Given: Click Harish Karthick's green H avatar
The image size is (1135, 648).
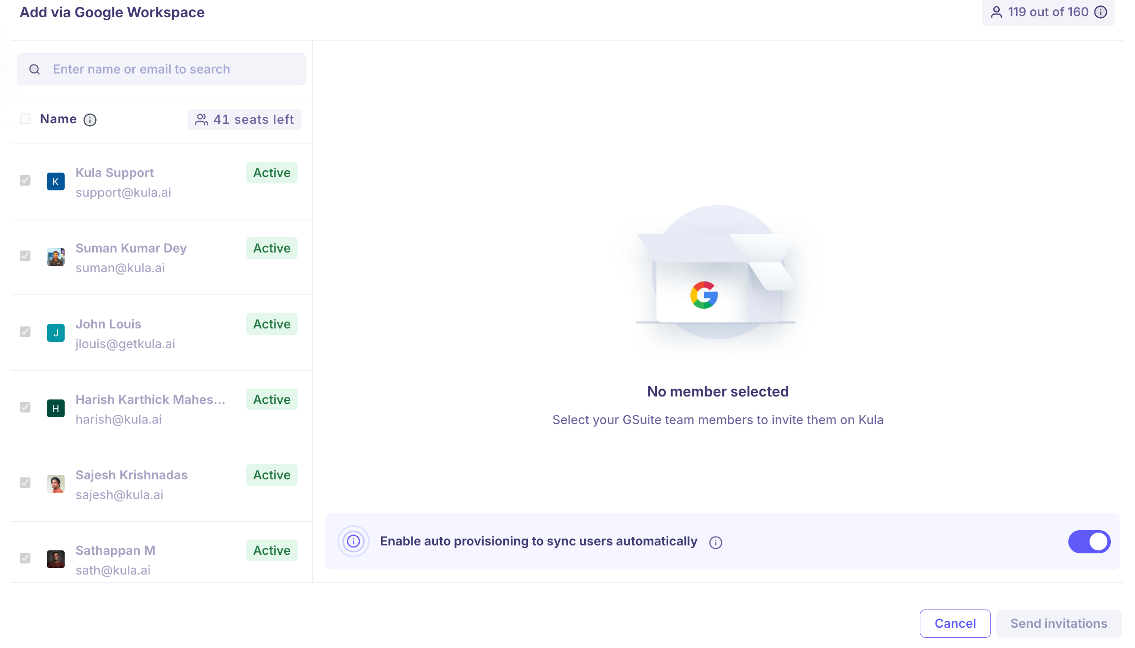Looking at the screenshot, I should pyautogui.click(x=56, y=408).
